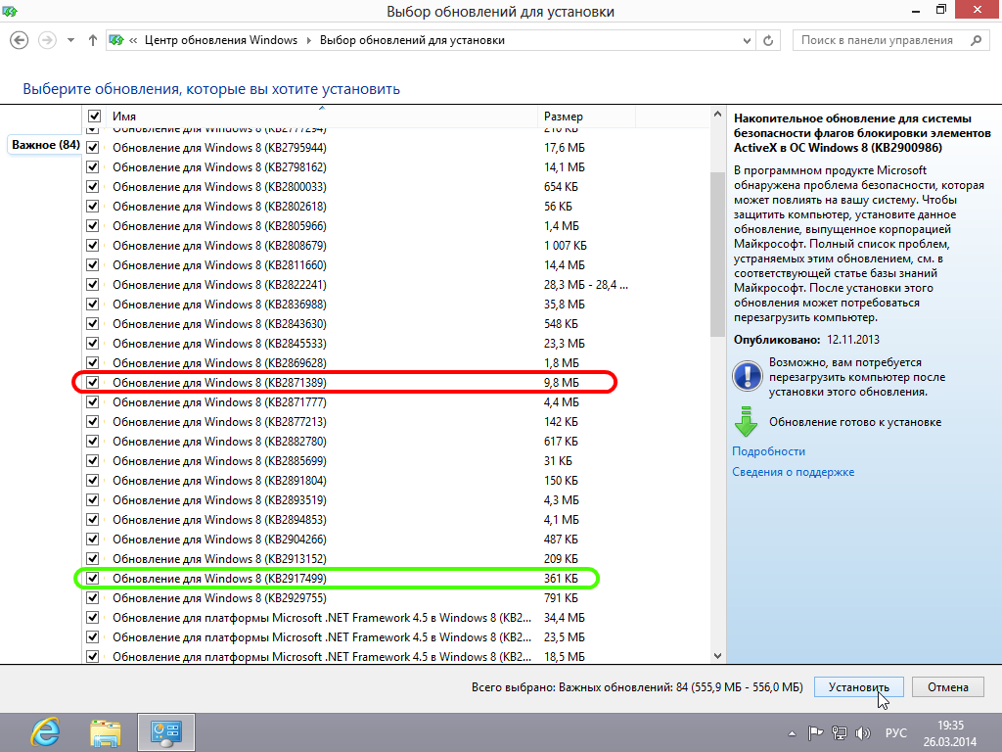Click the green download arrow ready icon
Viewport: 1002px width, 752px height.
746,422
